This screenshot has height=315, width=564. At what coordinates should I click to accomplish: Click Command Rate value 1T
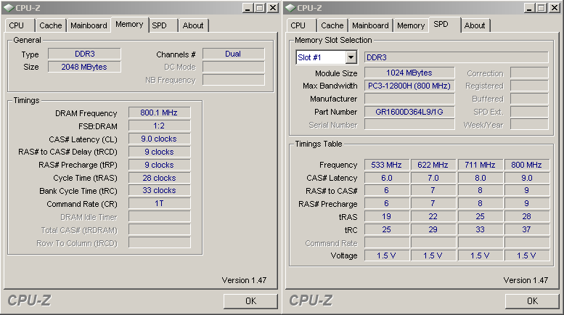tap(160, 203)
